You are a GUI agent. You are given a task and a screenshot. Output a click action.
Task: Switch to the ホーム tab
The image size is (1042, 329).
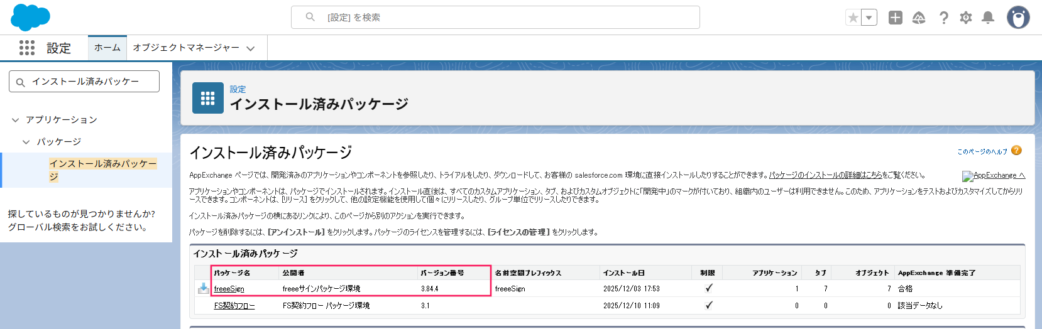(107, 48)
